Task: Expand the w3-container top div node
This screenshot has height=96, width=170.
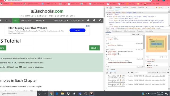Action: coord(109,19)
